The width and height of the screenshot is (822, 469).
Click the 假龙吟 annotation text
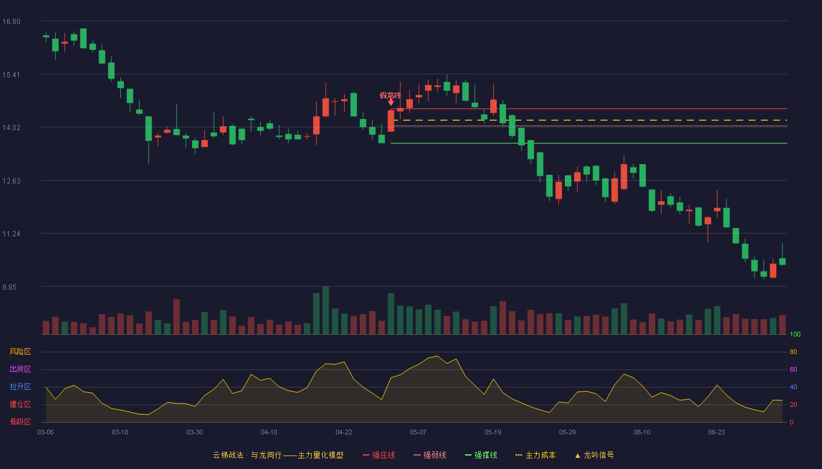point(390,95)
